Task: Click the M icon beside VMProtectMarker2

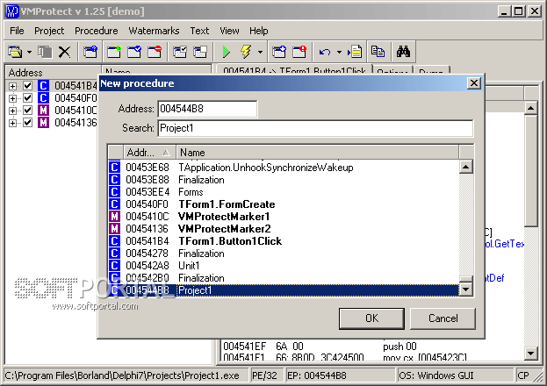Action: pos(114,229)
